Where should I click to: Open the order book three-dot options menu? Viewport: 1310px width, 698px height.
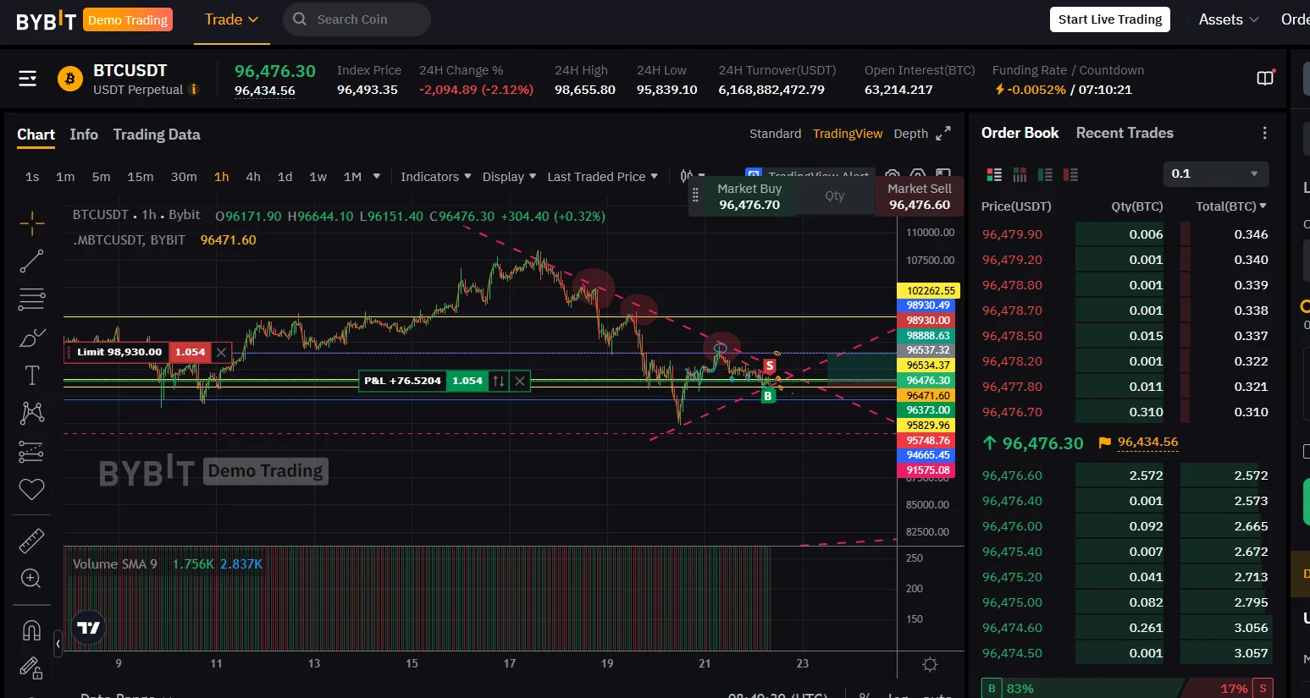click(x=1265, y=133)
